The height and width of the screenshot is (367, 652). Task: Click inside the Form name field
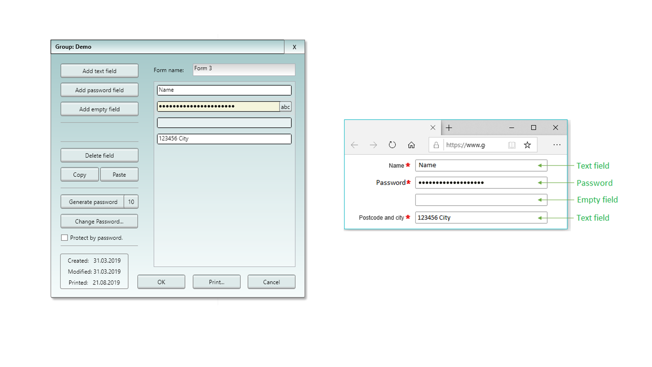tap(243, 69)
